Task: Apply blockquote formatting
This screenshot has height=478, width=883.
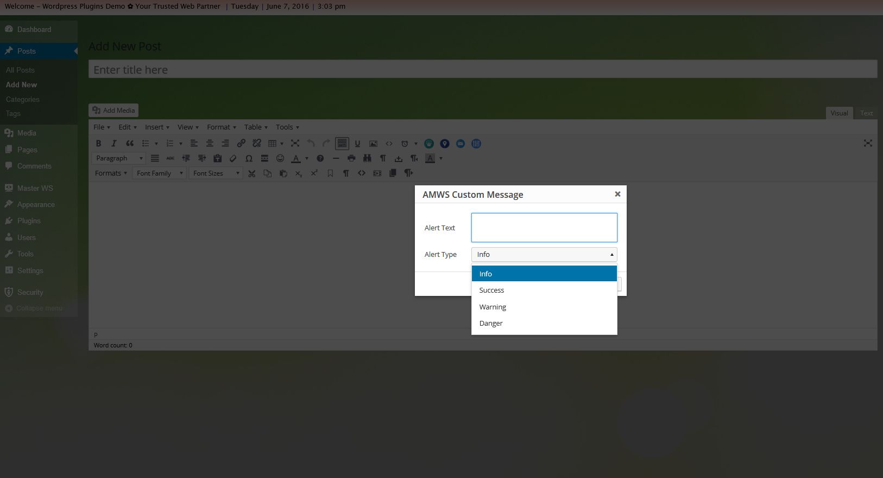Action: coord(129,144)
